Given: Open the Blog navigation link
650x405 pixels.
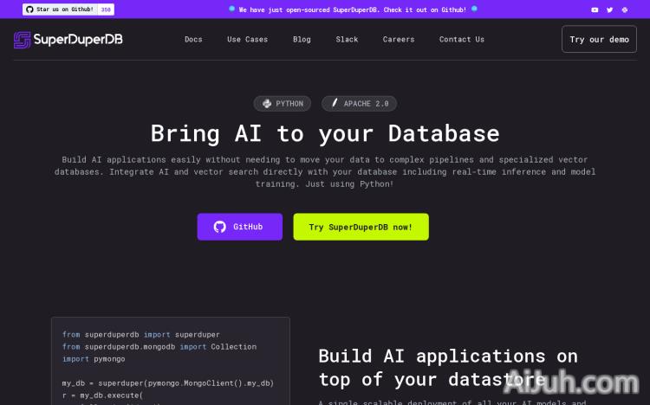Looking at the screenshot, I should [x=302, y=40].
